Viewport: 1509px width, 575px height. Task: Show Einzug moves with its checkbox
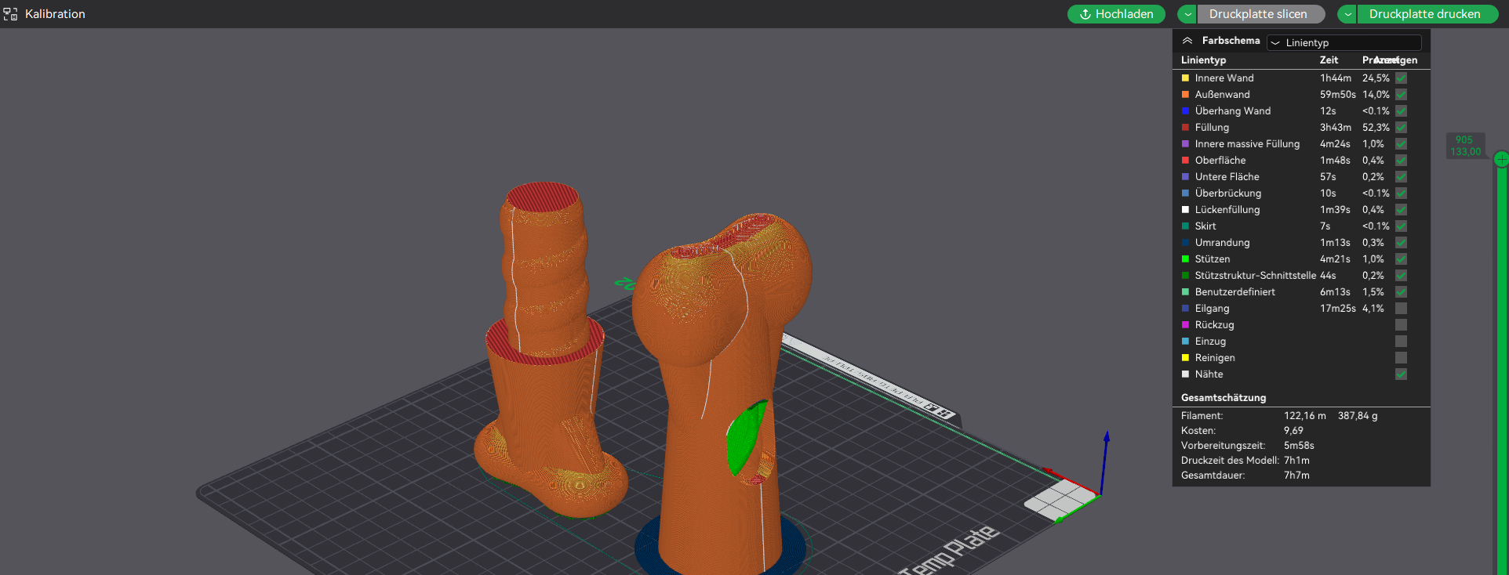point(1401,342)
